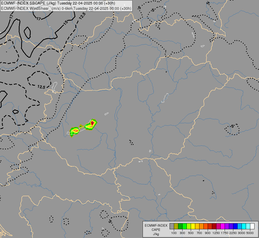The width and height of the screenshot is (259, 238).
Task: Click legend value 2250
Action: tap(233, 233)
